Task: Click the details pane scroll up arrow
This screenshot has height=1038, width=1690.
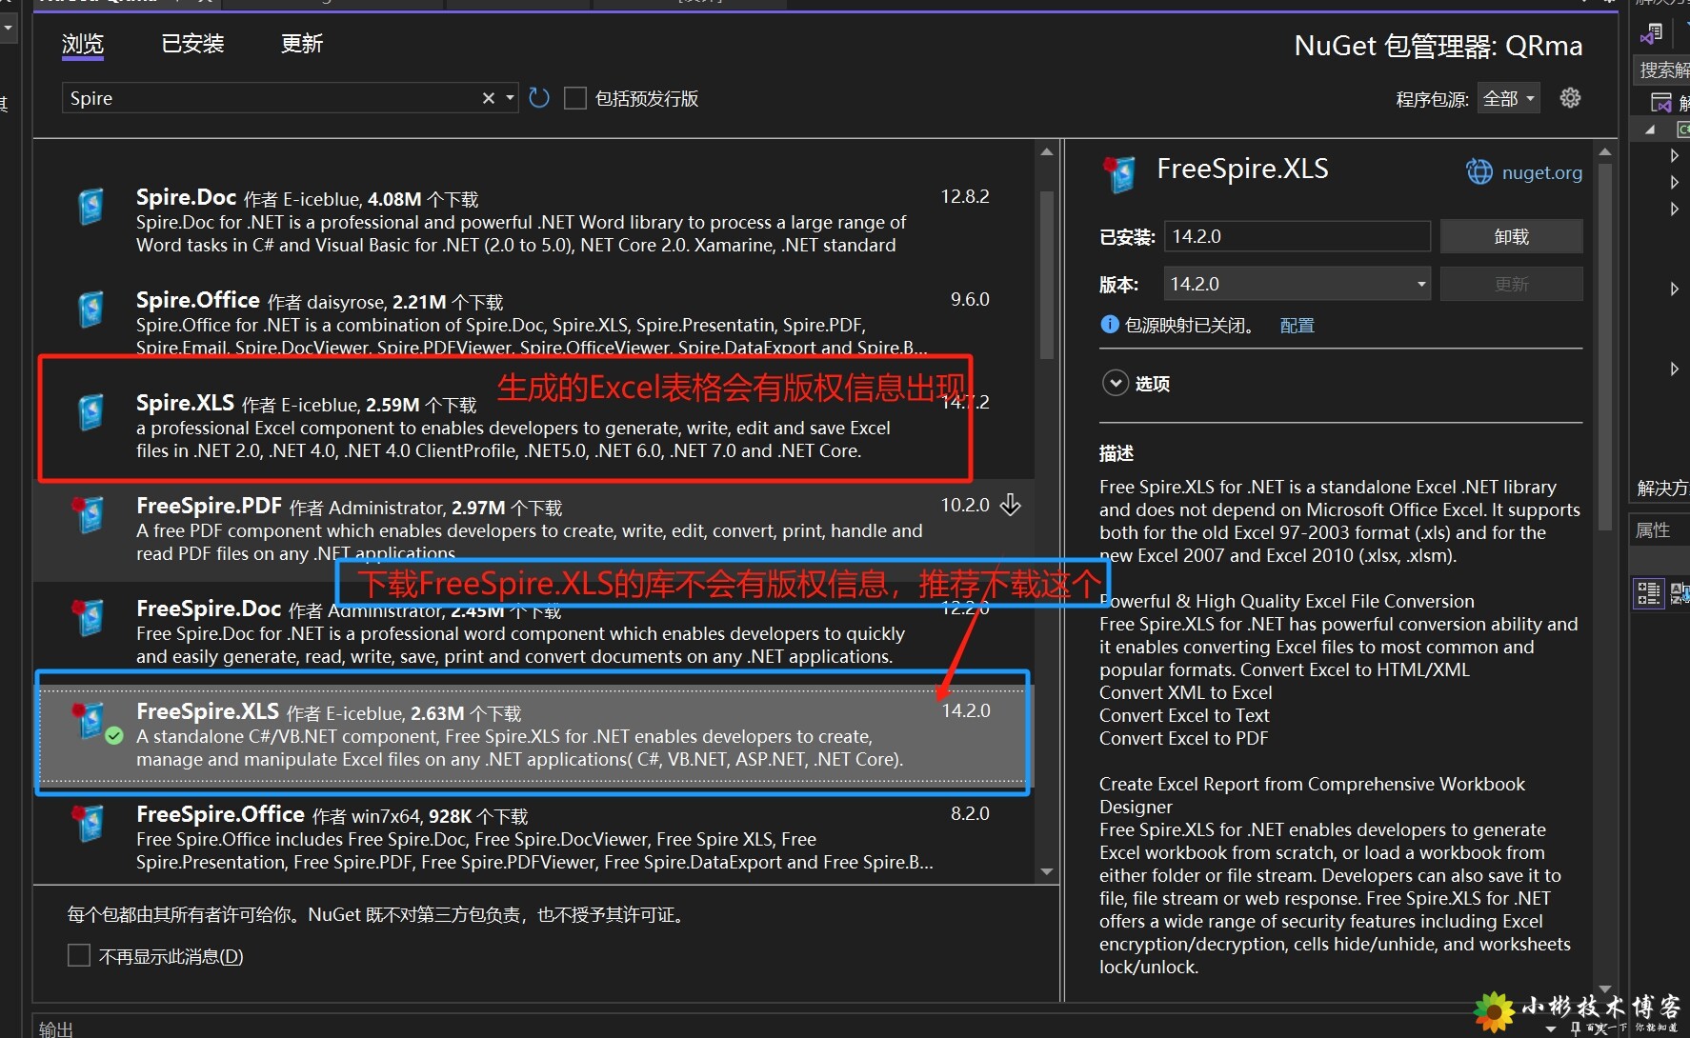Action: click(x=1605, y=151)
